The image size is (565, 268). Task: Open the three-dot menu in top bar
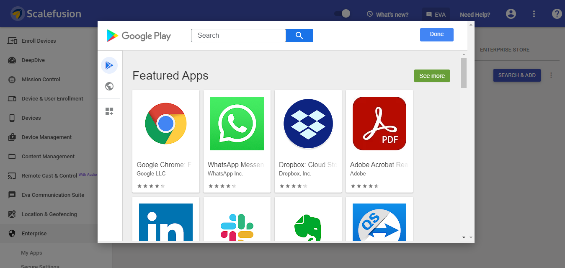(534, 14)
